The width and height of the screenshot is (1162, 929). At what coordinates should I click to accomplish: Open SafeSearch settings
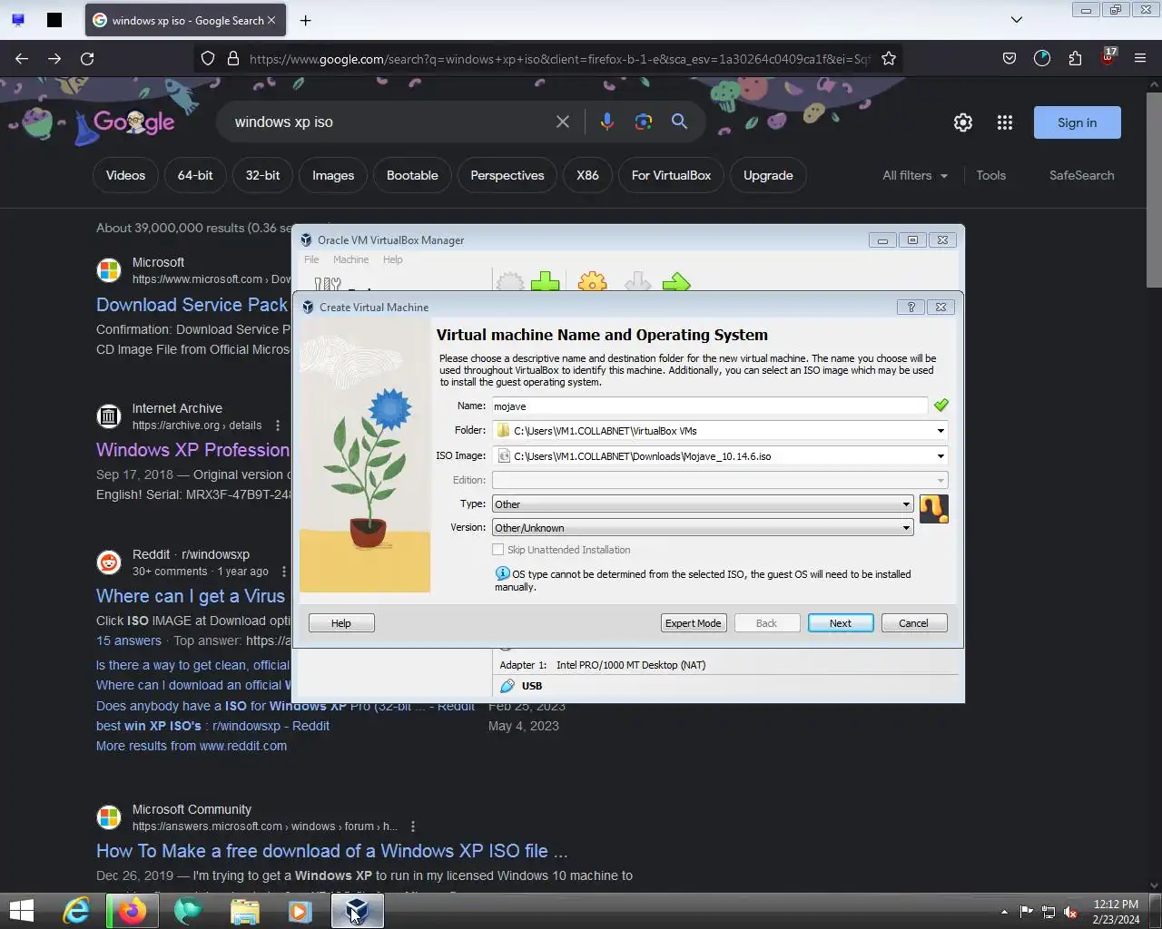[x=1081, y=175]
